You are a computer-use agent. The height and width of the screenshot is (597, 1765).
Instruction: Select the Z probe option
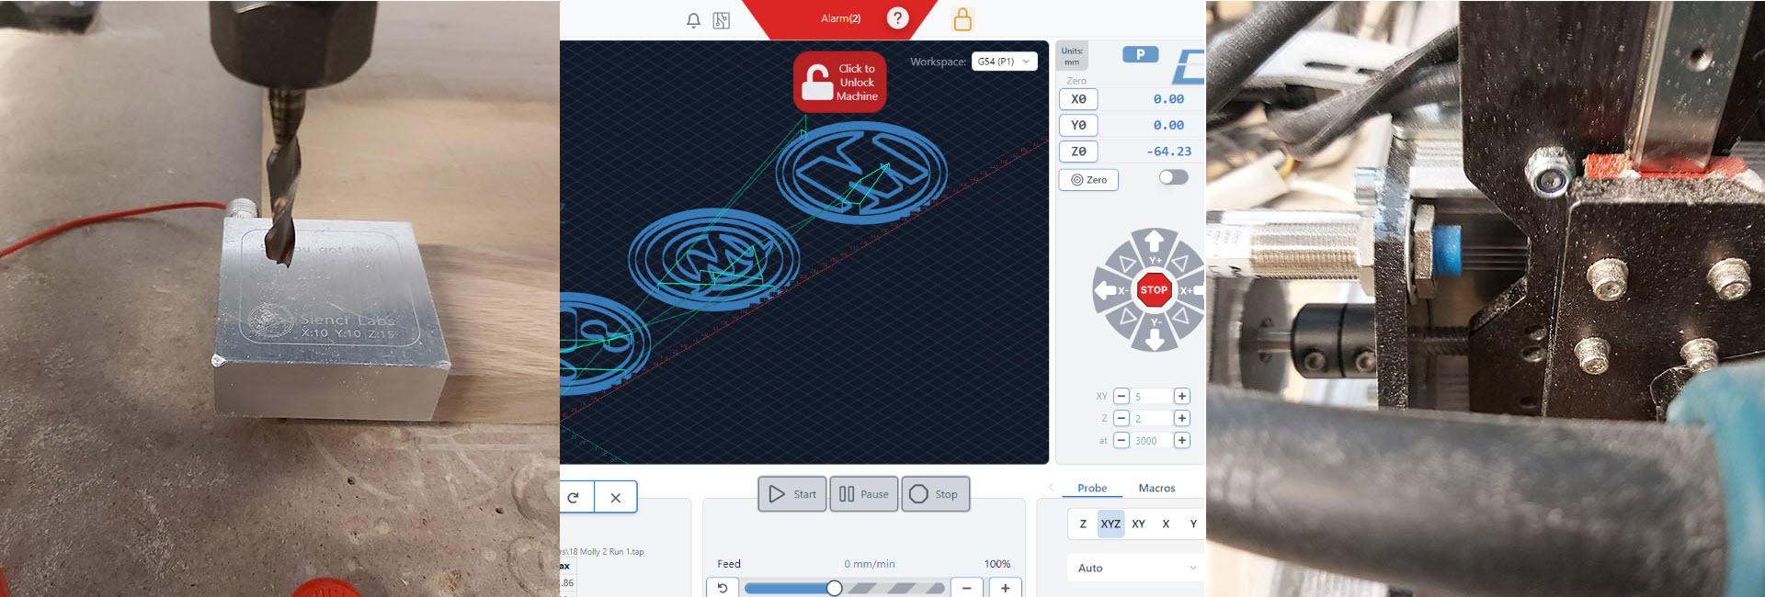point(1083,524)
